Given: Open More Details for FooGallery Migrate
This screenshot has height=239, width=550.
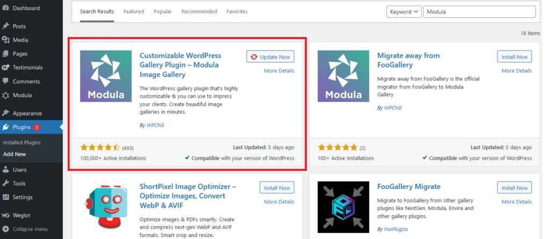Looking at the screenshot, I should (516, 201).
